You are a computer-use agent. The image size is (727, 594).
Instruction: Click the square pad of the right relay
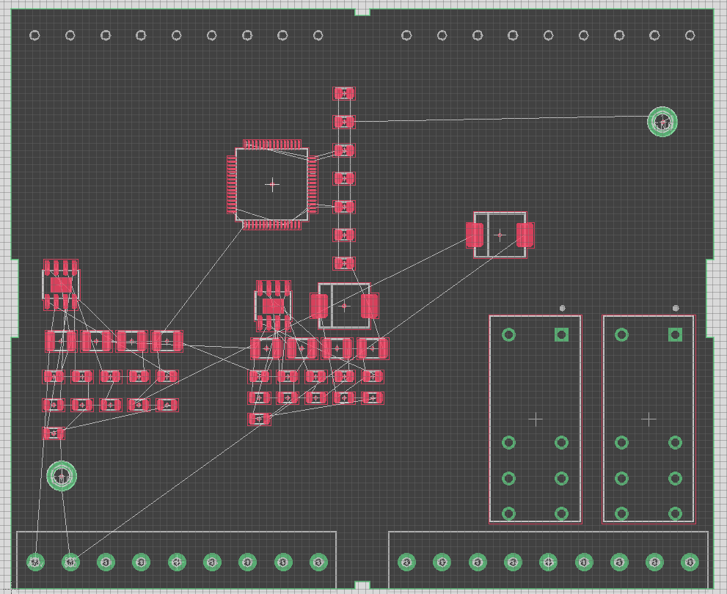coord(675,334)
